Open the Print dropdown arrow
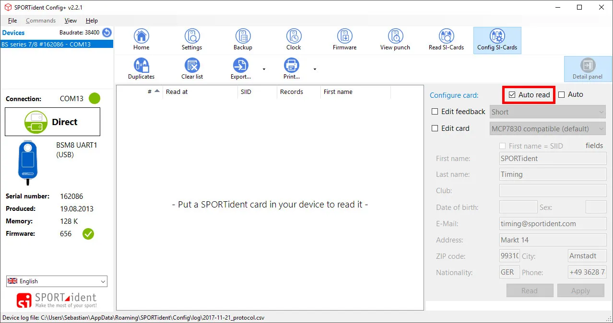613x323 pixels. coord(315,69)
